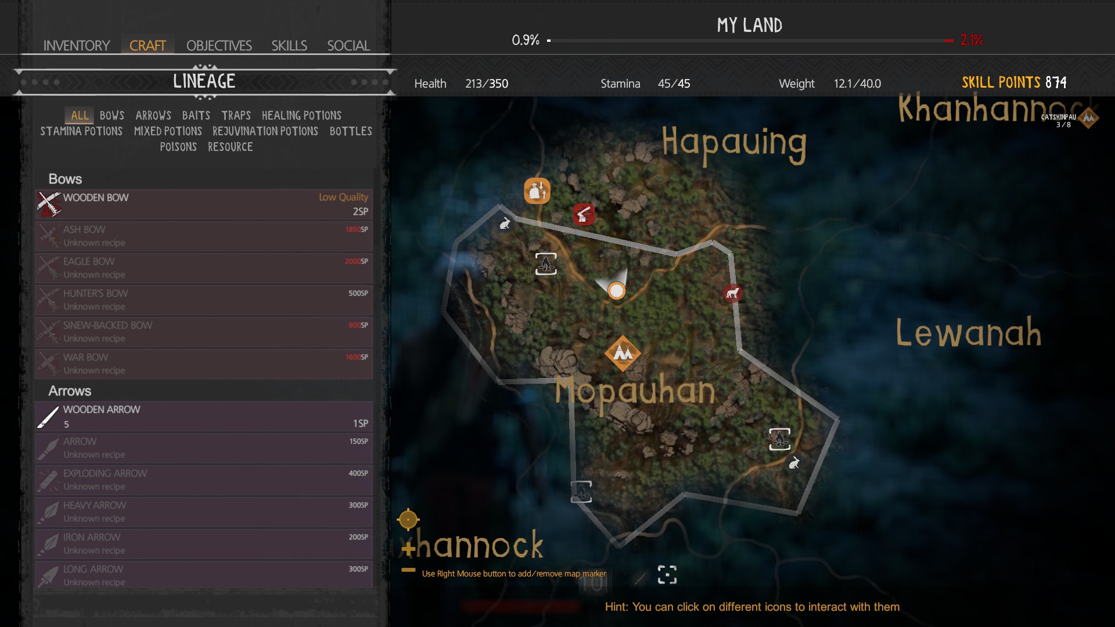Click the rabbit icon at the southeast border

pyautogui.click(x=794, y=463)
